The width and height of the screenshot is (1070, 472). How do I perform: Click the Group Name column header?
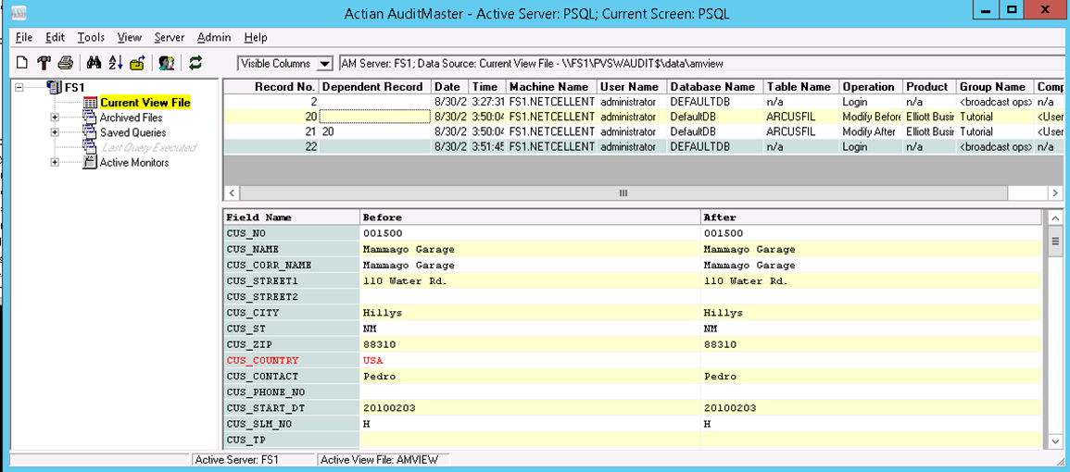tap(995, 87)
